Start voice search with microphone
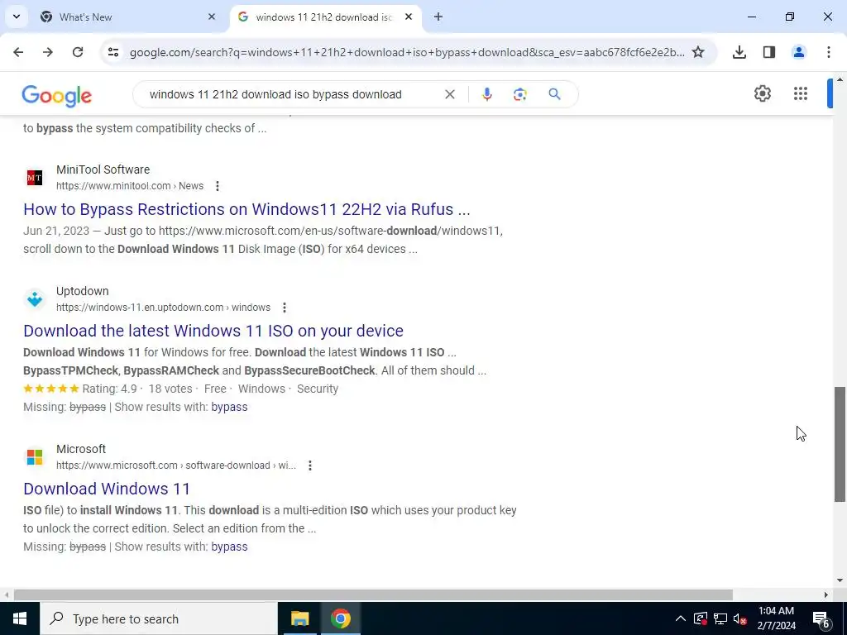Viewport: 847px width, 635px height. tap(486, 94)
